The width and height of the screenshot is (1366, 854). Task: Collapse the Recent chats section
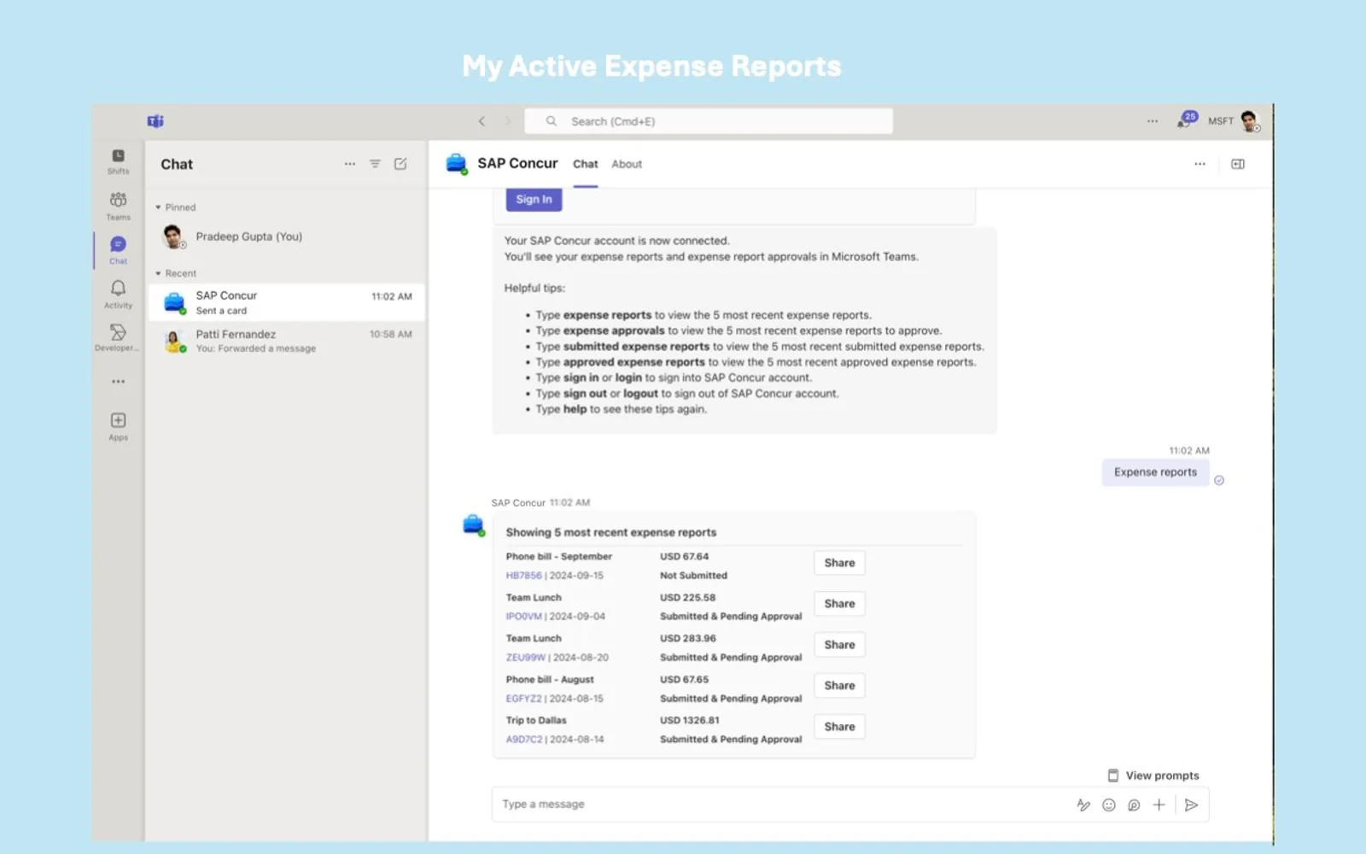pyautogui.click(x=158, y=273)
